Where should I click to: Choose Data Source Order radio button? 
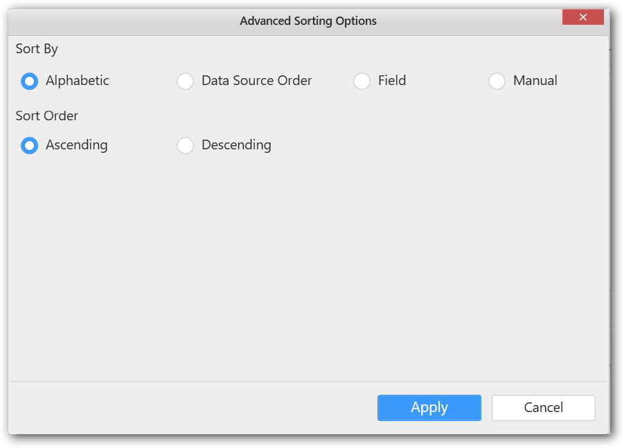(x=185, y=82)
